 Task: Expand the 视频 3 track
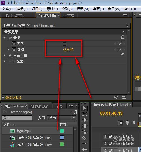[x=120, y=136]
